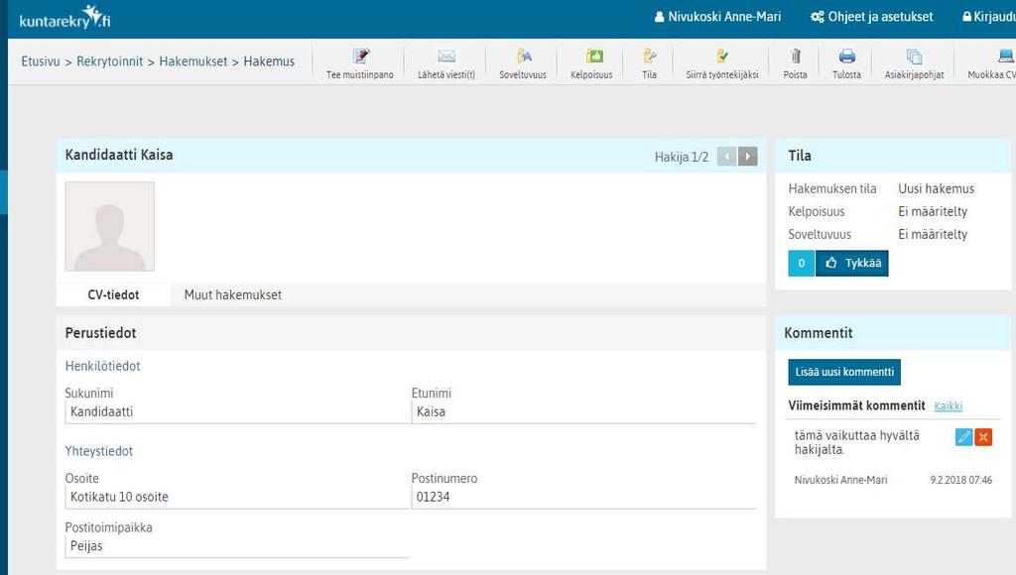The height and width of the screenshot is (575, 1016).
Task: Click the Postitoimipaikka field Peijas
Action: point(237,546)
